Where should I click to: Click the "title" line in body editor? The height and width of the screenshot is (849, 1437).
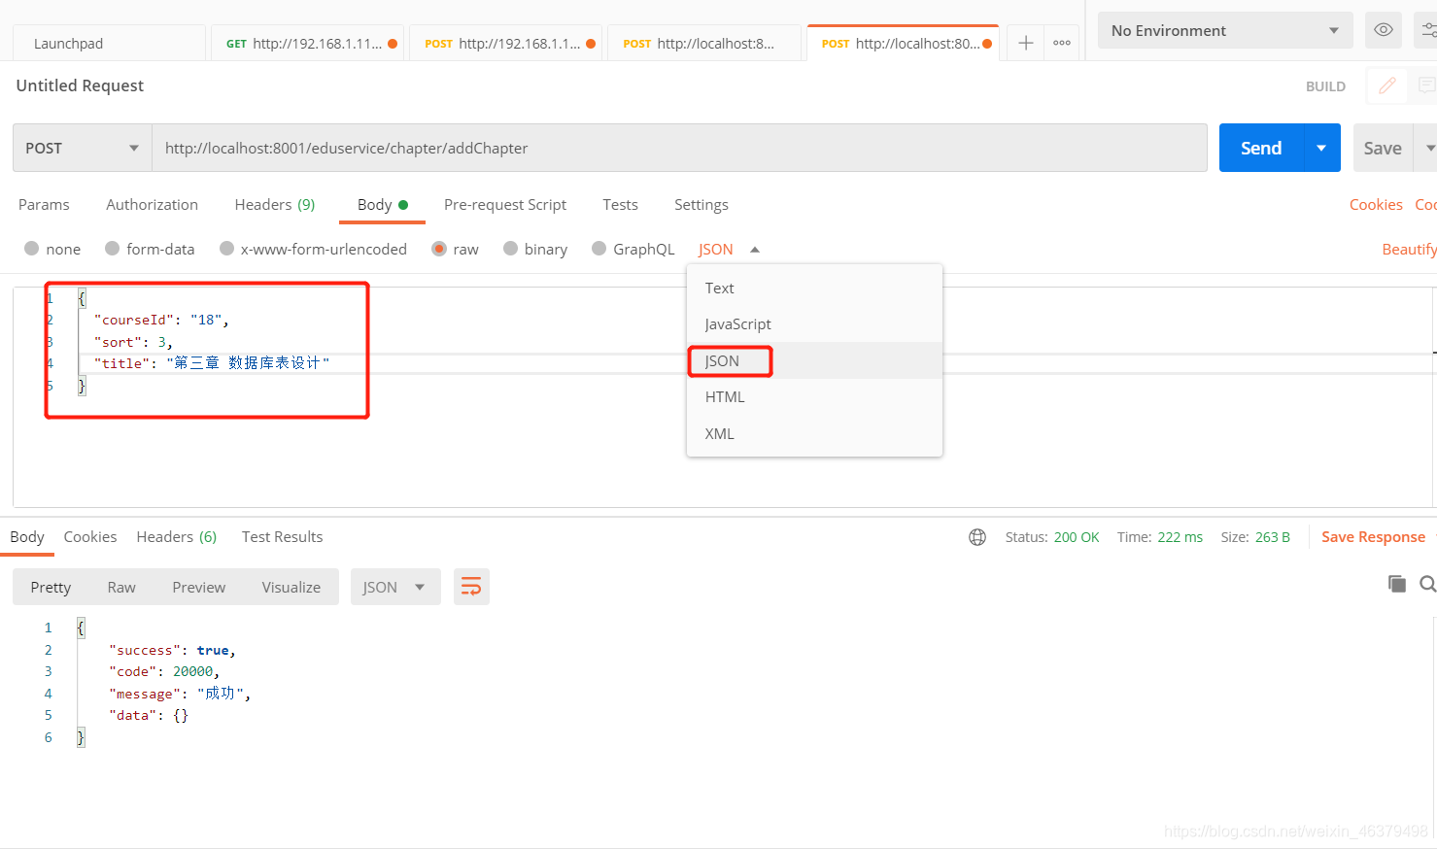click(x=212, y=363)
